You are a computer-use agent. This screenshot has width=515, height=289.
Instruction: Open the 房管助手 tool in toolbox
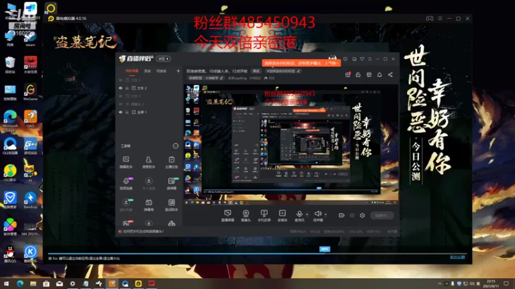149,162
